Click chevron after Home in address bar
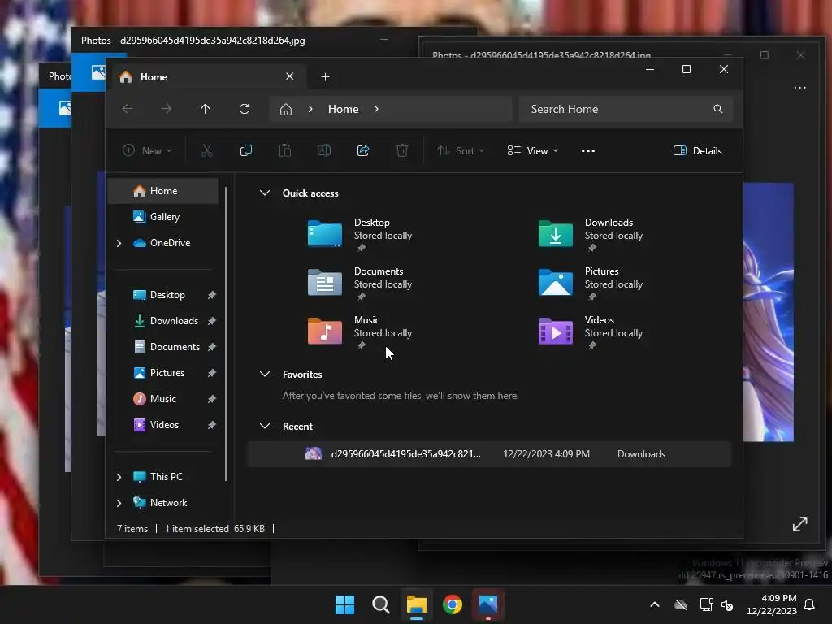 pos(376,109)
